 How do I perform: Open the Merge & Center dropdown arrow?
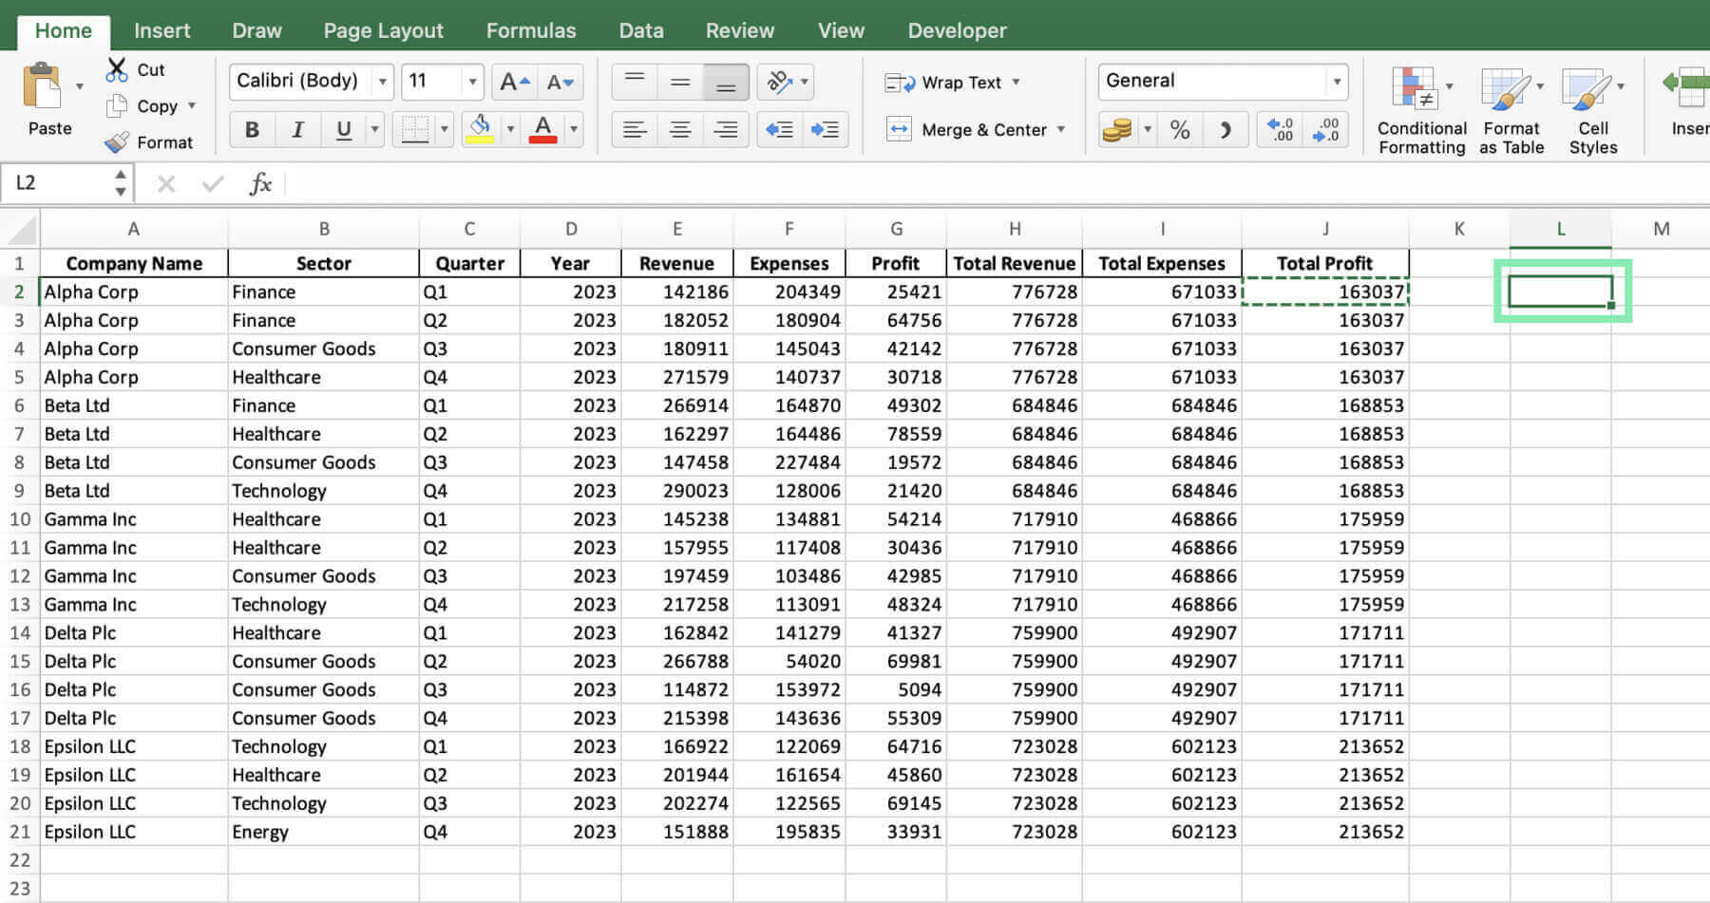tap(1061, 129)
